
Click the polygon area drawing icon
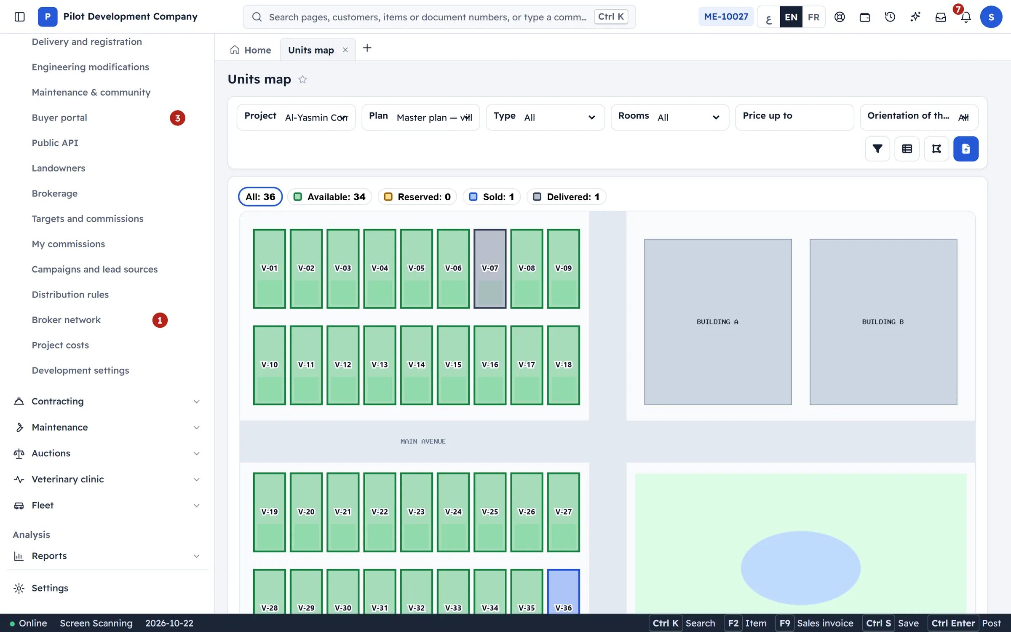coord(936,149)
